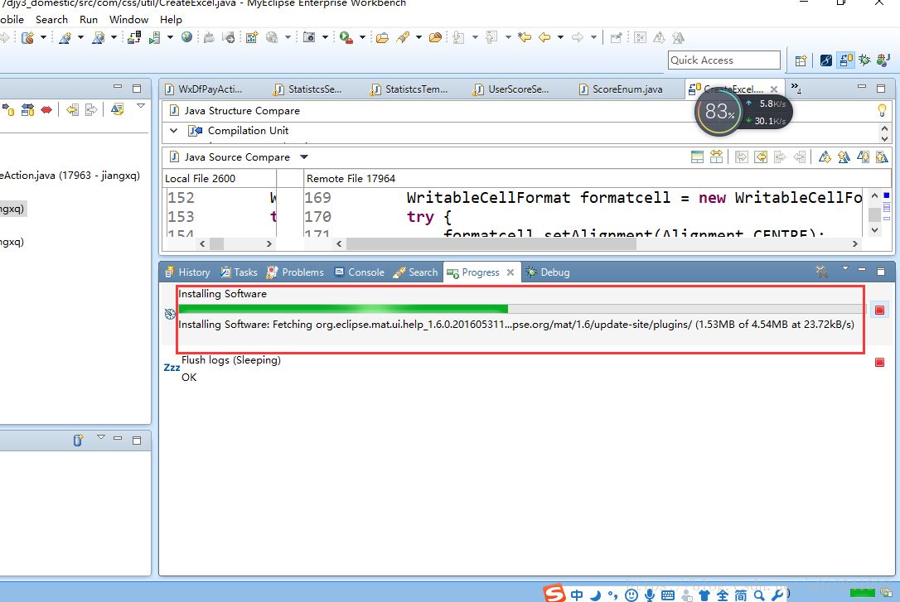Click the Next Difference icon in compare toolbar

point(825,157)
